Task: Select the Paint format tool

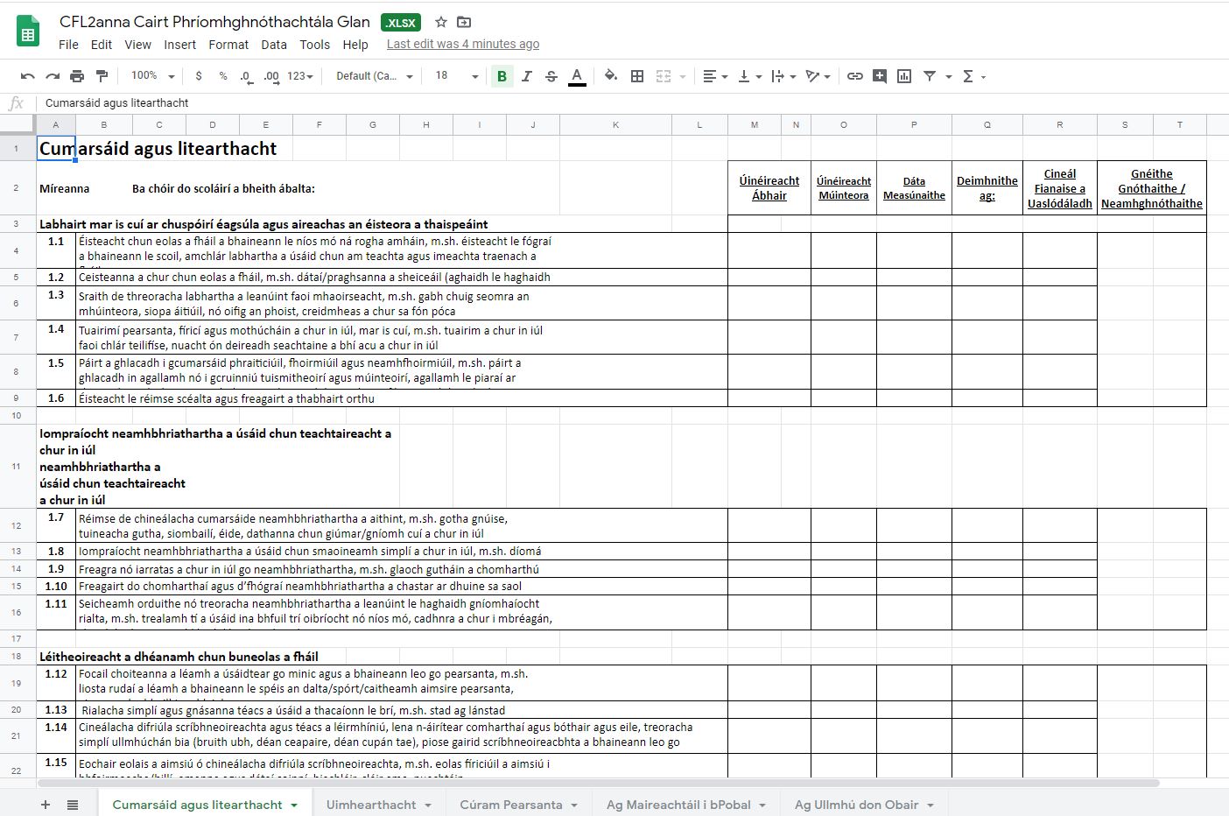Action: pyautogui.click(x=102, y=76)
